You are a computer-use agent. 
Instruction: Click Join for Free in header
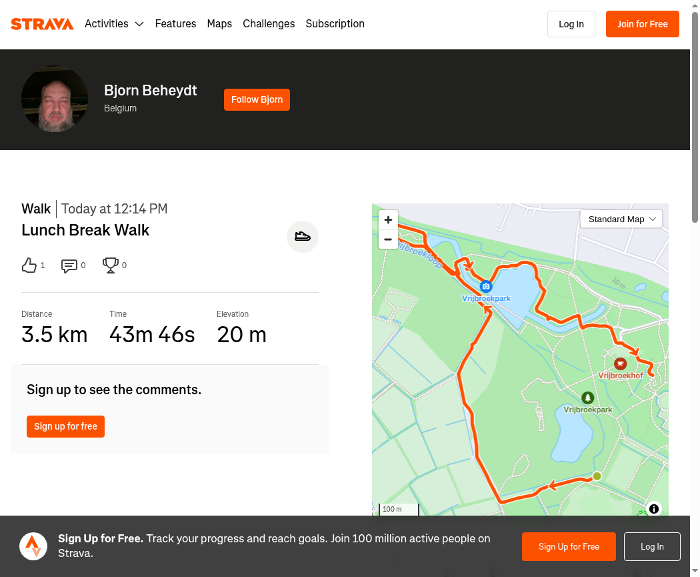click(643, 24)
